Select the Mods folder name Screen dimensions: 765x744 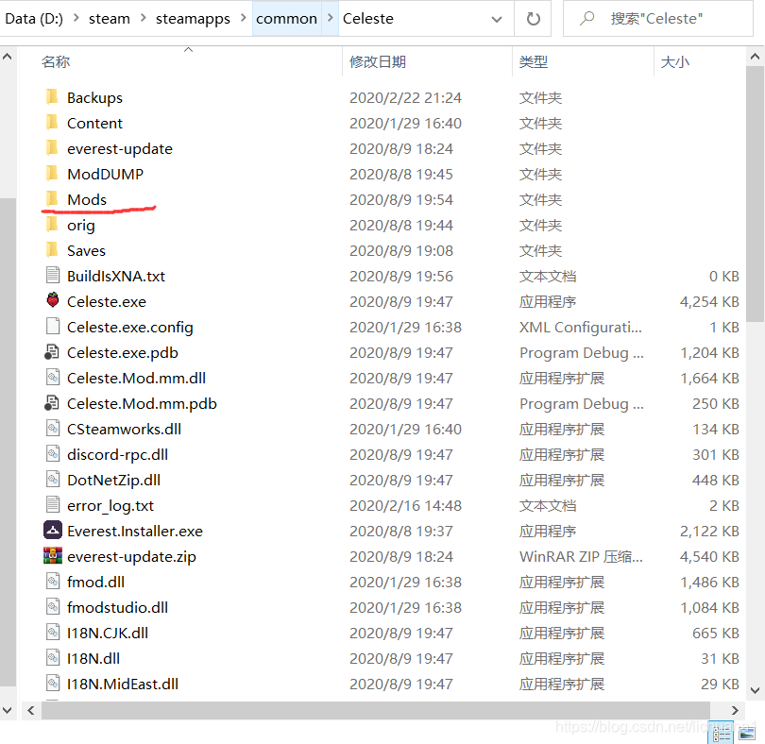point(87,199)
